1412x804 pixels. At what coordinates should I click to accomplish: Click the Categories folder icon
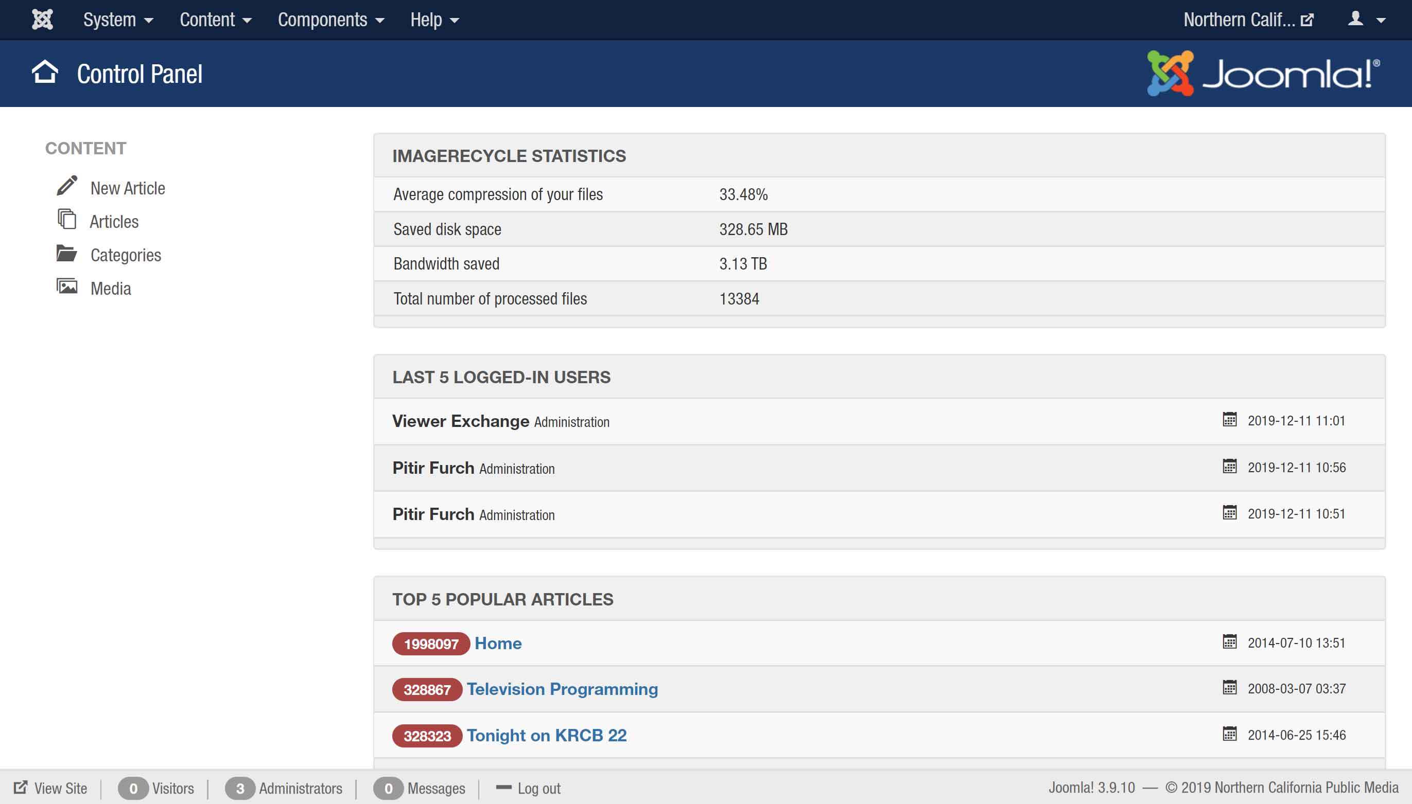click(x=67, y=254)
